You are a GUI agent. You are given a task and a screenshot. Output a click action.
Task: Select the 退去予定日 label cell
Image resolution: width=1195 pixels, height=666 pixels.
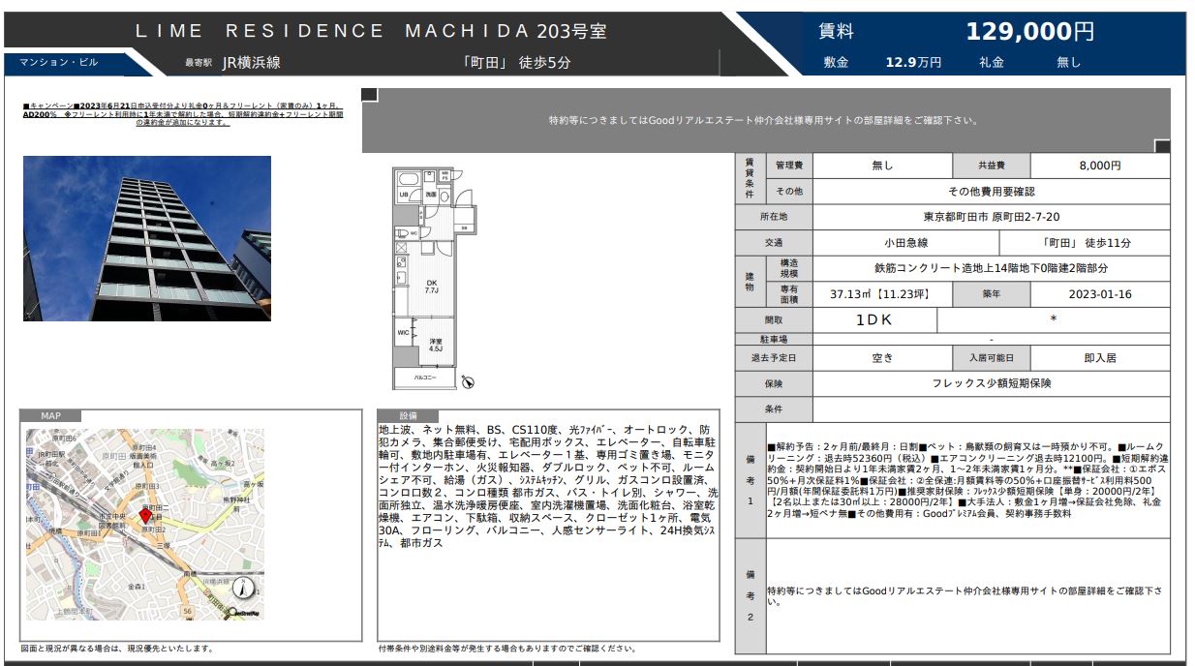(773, 357)
